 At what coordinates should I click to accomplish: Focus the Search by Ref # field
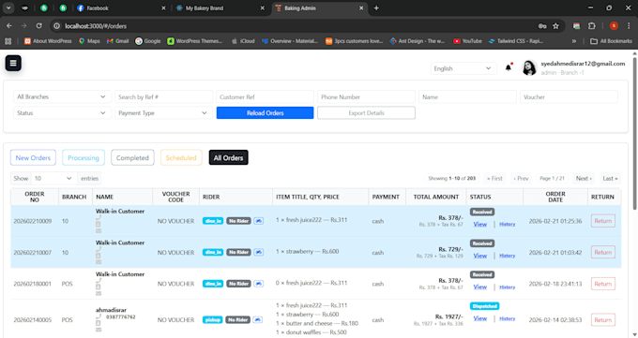pos(163,96)
